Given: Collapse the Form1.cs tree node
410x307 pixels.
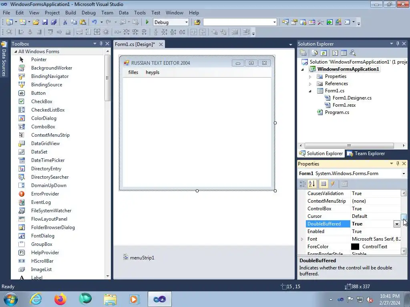Looking at the screenshot, I should pos(310,91).
